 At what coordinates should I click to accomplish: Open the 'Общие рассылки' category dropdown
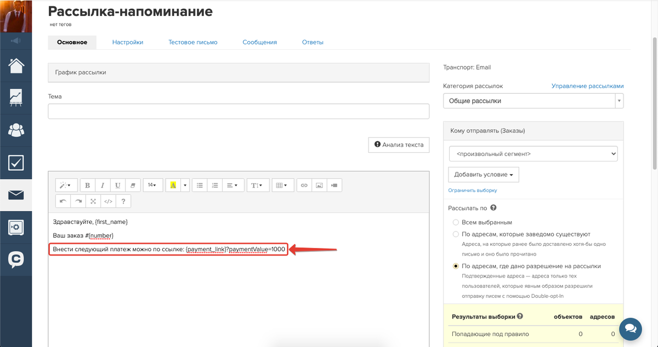533,101
